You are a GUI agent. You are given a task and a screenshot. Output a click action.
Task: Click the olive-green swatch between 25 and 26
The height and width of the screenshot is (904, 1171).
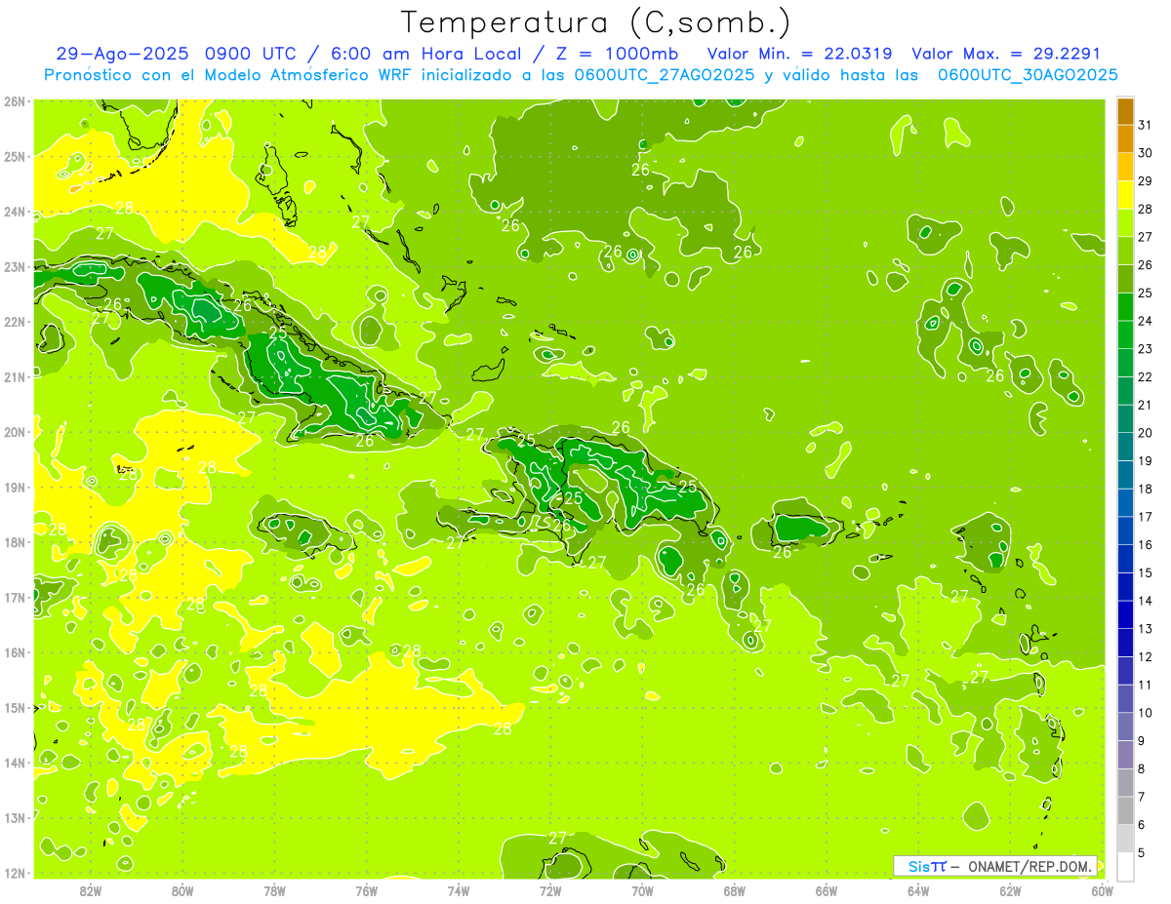coord(1125,279)
